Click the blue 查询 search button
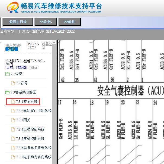This screenshot has width=164, height=164. click(11, 49)
